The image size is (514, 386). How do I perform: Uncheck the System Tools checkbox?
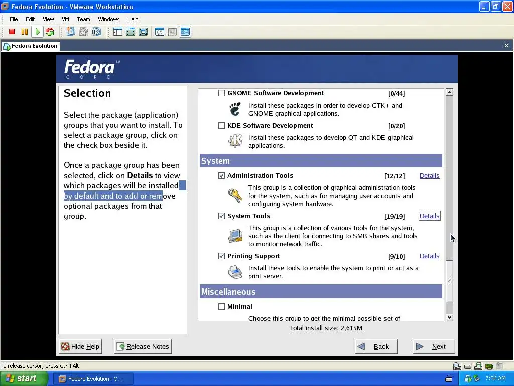(x=221, y=216)
